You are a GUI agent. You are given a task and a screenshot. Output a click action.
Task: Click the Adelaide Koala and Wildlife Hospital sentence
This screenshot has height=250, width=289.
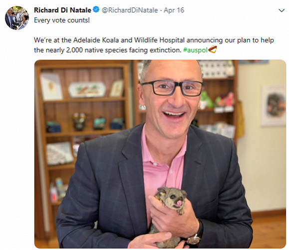click(154, 45)
